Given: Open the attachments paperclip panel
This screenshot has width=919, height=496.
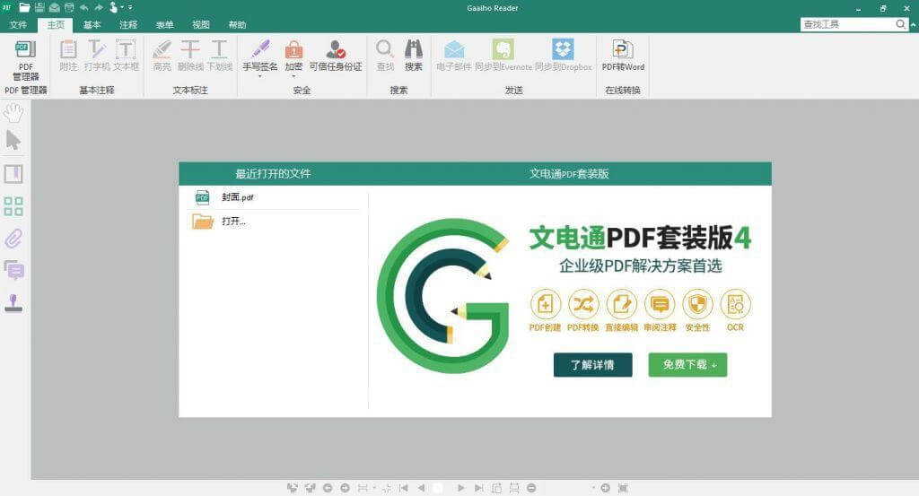Looking at the screenshot, I should coord(13,239).
